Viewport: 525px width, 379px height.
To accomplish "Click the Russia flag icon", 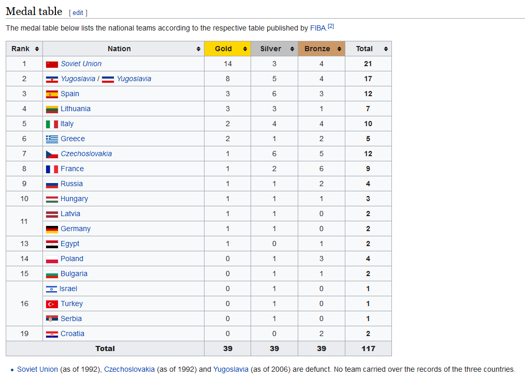I will pos(52,184).
